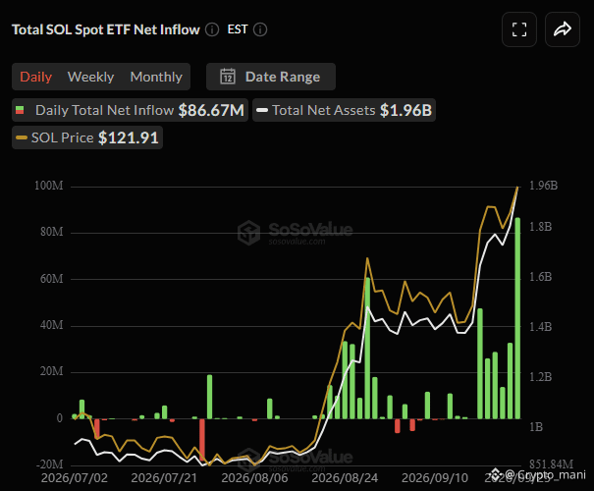594x491 pixels.
Task: Click the 2026/09/10 date axis label
Action: 435,477
